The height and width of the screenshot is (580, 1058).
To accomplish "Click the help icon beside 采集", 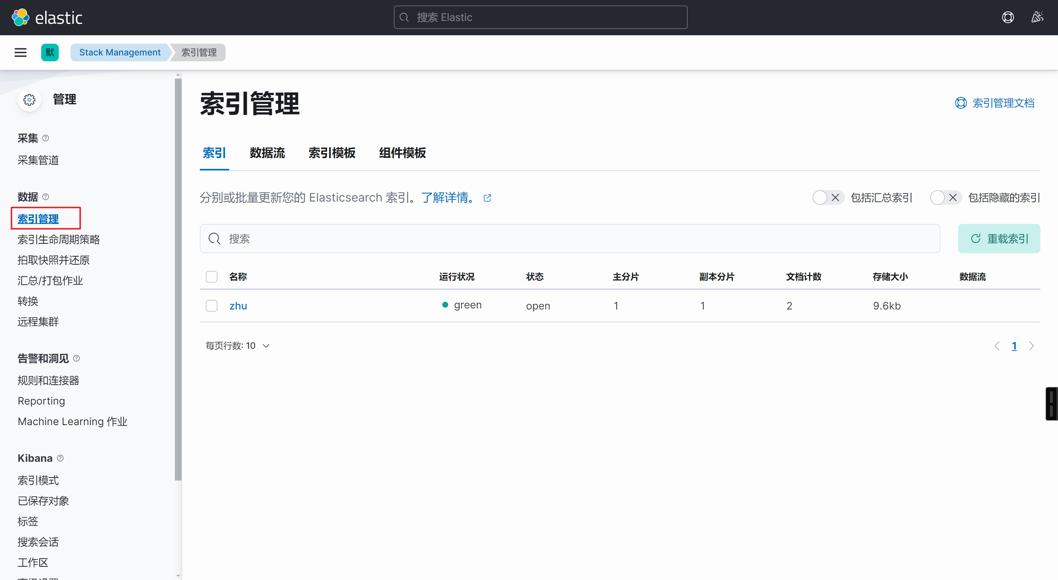I will [46, 138].
